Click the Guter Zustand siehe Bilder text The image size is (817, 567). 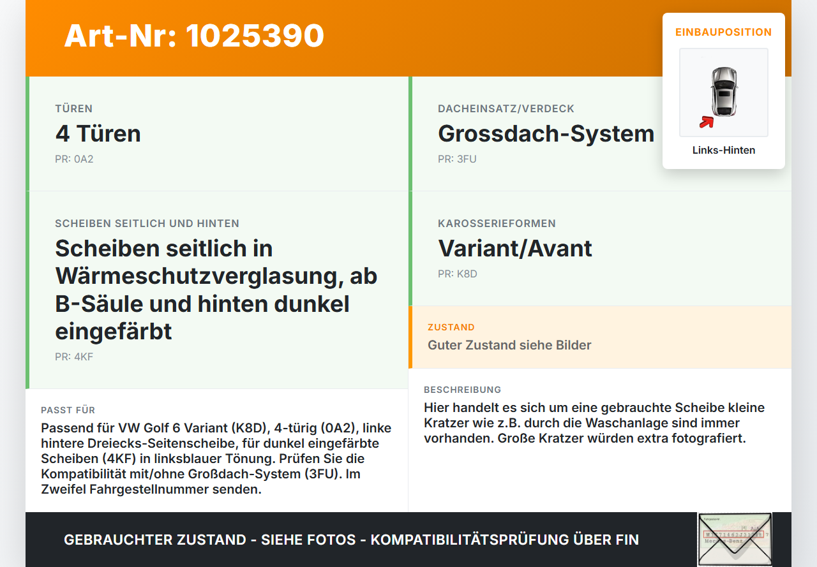click(509, 345)
